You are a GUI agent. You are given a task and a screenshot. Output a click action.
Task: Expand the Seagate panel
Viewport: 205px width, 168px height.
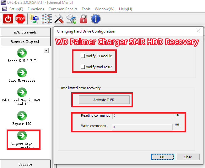coord(25,164)
